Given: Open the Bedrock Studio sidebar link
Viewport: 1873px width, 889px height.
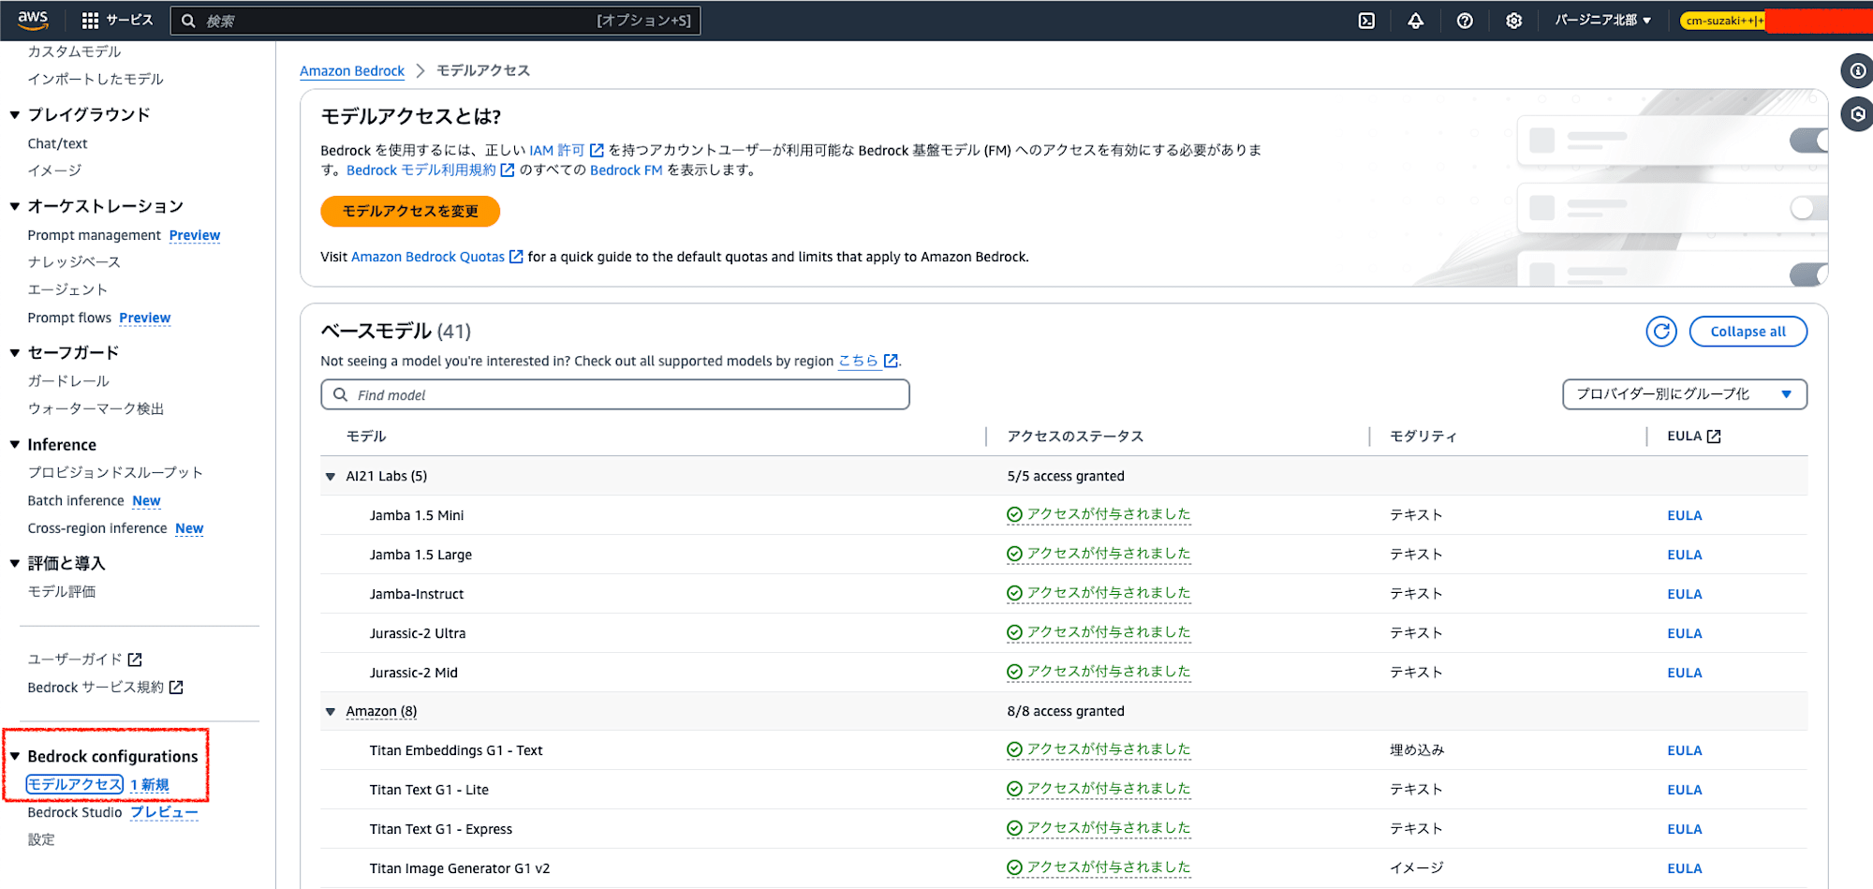Looking at the screenshot, I should [x=75, y=812].
